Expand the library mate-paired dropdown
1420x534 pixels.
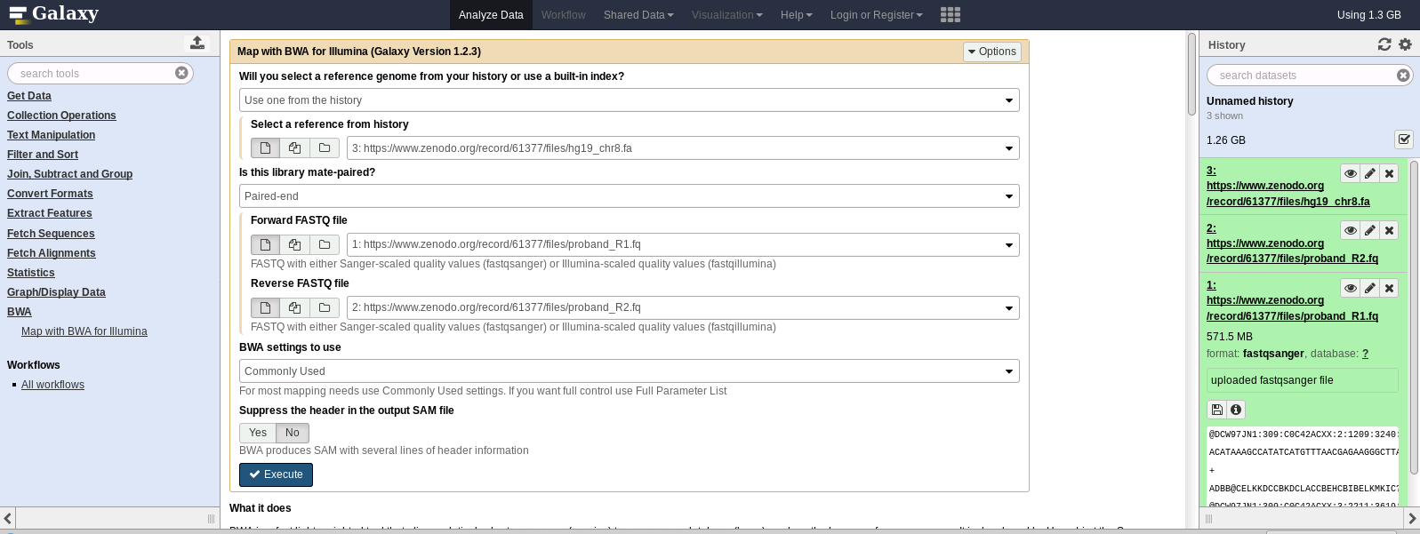pyautogui.click(x=629, y=196)
